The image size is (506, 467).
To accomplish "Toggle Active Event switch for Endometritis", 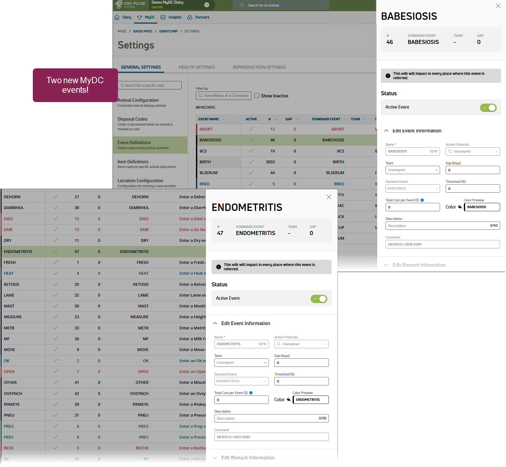I will (x=319, y=299).
